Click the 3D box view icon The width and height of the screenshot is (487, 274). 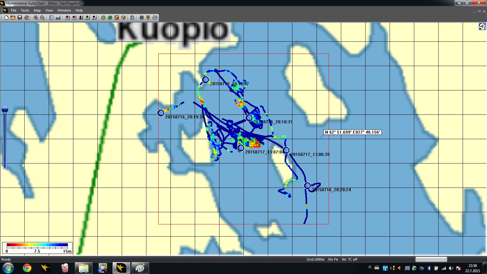point(124,18)
